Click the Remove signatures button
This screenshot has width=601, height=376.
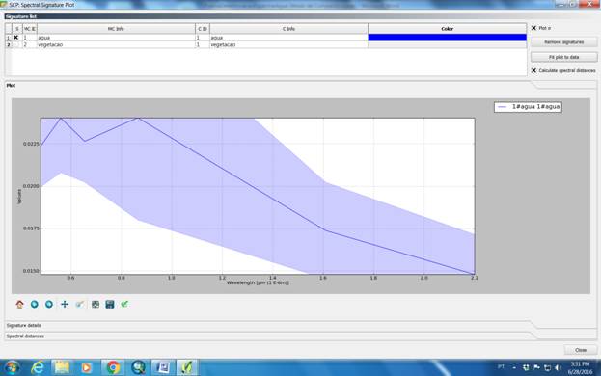coord(563,42)
